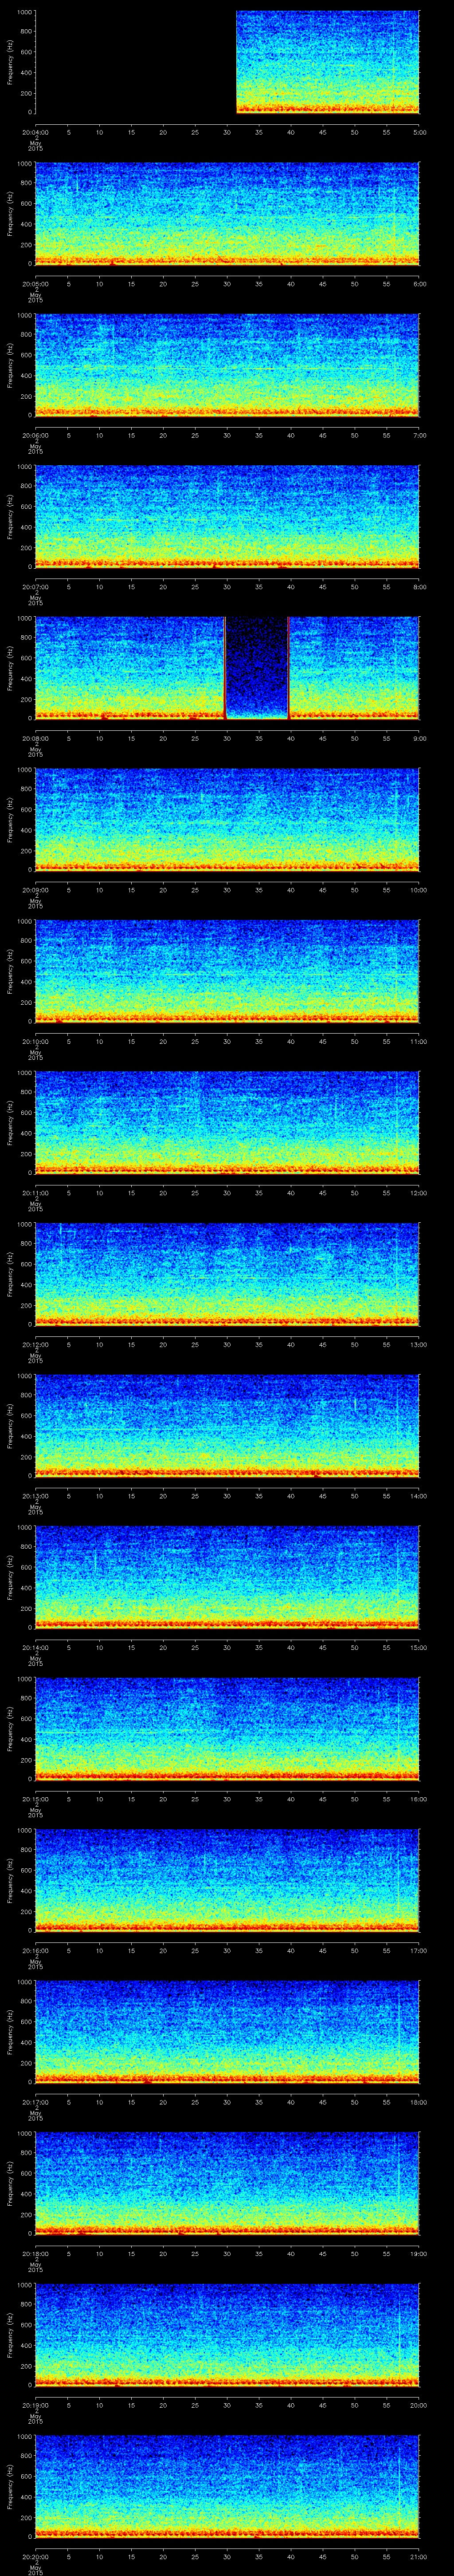Select the spectrogram panel beginning at 20:06:00
Viewport: 454px width, 2576px height.
[x=227, y=365]
